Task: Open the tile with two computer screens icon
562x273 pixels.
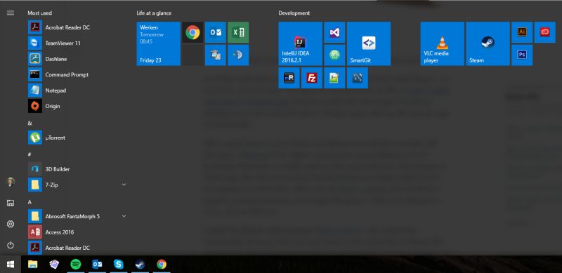Action: 216,55
